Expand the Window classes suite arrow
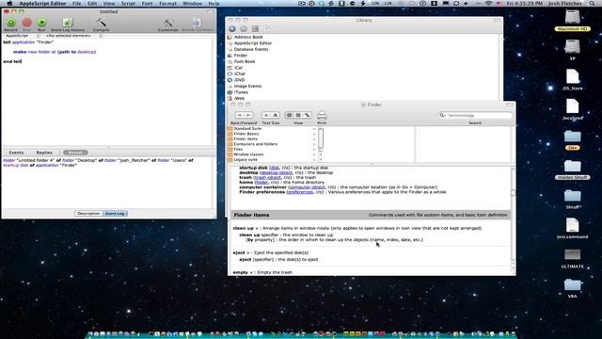Screen dimensions: 602x339 tap(314, 154)
